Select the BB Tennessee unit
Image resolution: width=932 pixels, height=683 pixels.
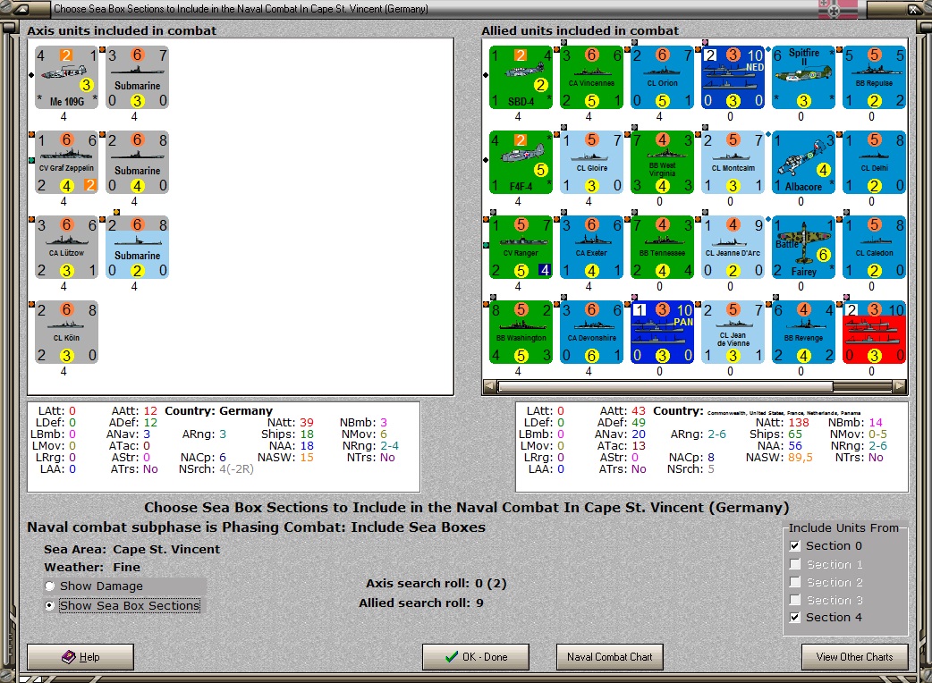(662, 248)
